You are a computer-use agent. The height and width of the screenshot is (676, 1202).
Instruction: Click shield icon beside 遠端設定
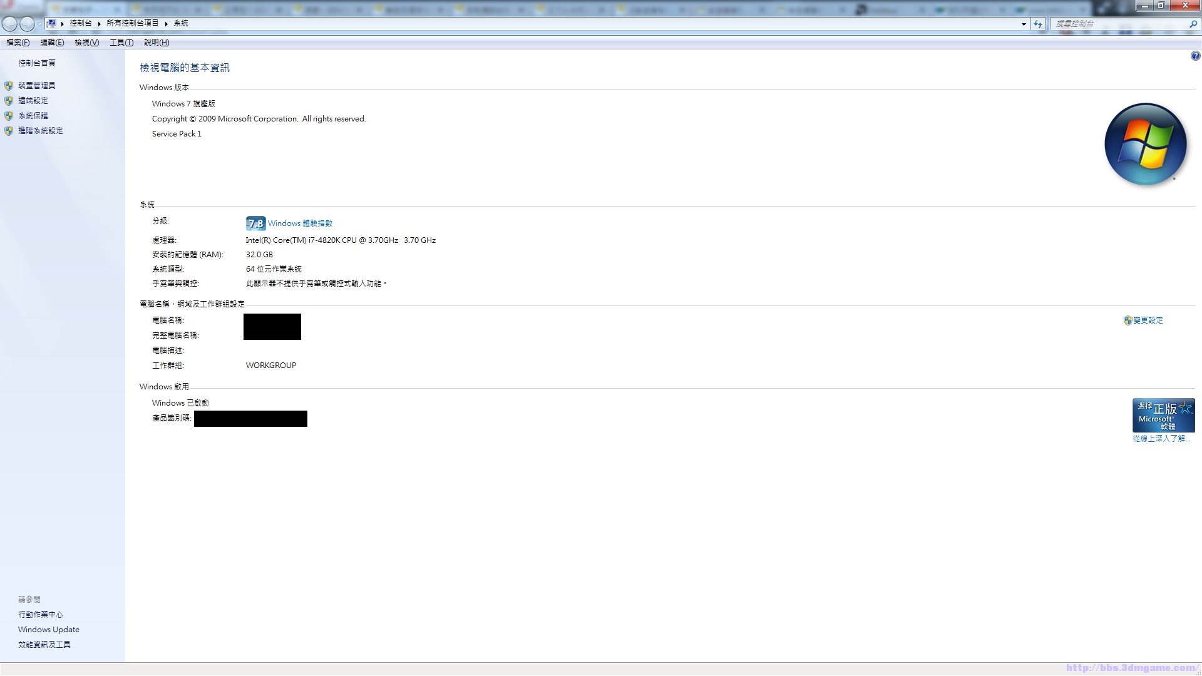9,101
